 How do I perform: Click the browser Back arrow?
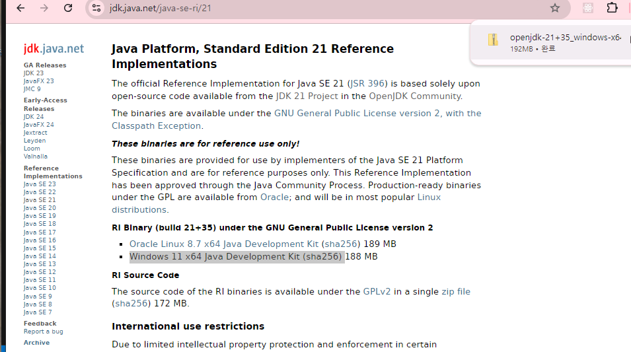pyautogui.click(x=20, y=8)
